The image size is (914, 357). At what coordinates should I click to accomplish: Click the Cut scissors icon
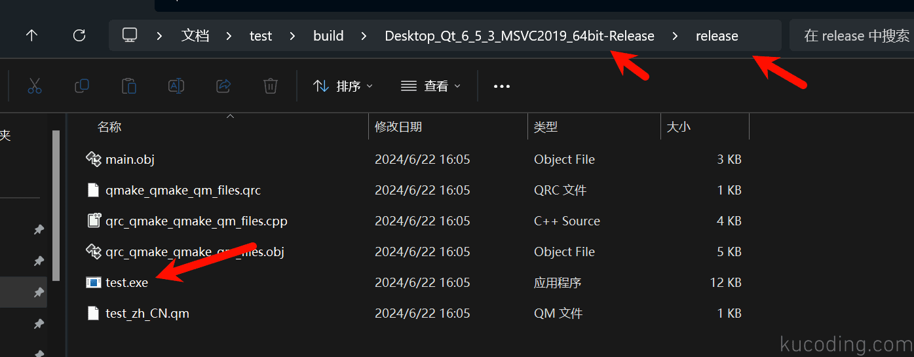click(35, 86)
